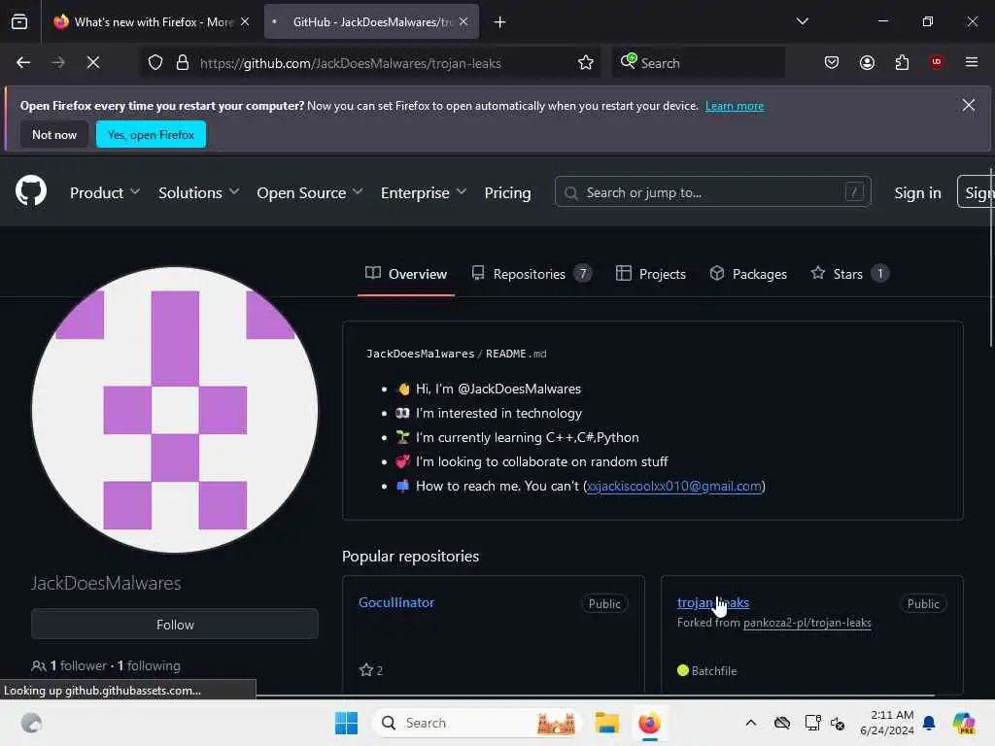The image size is (995, 746).
Task: Click the xxjackiscoolxx010@gmail.com email link
Action: tap(674, 486)
